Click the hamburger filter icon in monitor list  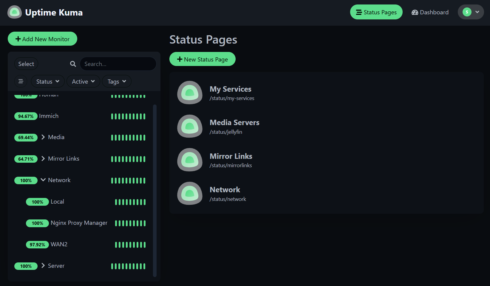pos(21,81)
